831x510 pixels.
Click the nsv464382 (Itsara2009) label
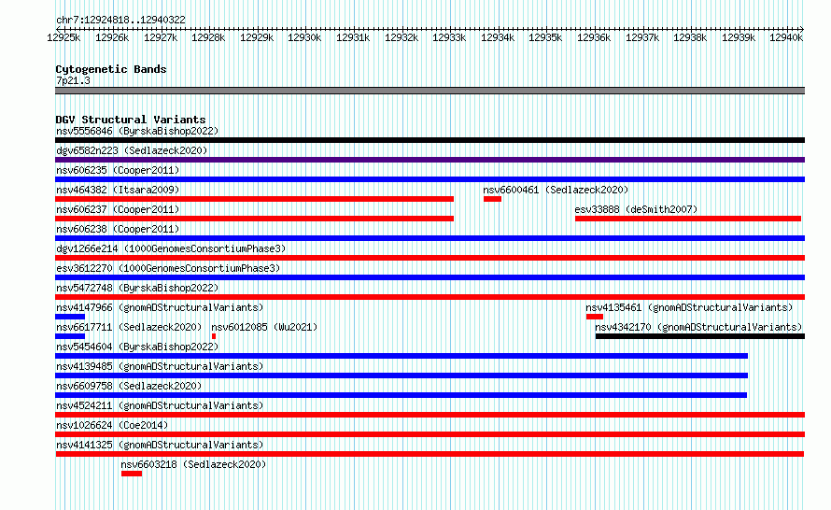click(118, 190)
